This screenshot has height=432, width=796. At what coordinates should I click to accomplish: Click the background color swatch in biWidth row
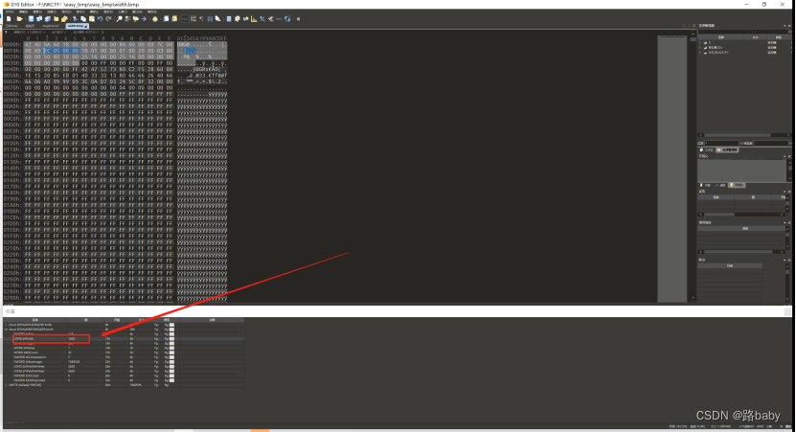pos(171,338)
